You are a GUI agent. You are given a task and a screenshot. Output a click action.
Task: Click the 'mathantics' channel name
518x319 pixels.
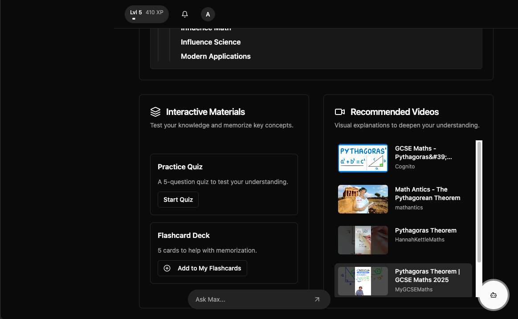click(409, 208)
